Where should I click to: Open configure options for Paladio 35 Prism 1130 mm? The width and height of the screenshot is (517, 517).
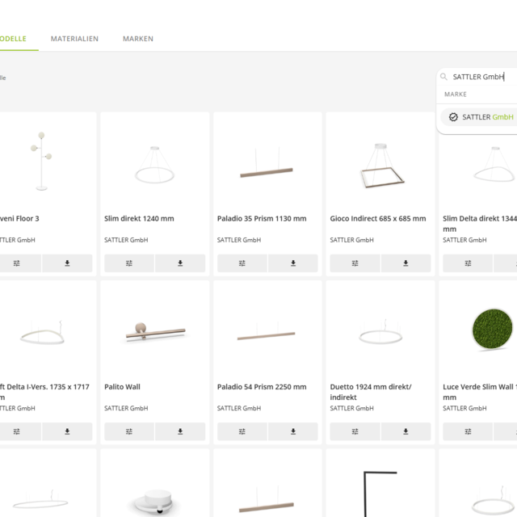point(242,263)
